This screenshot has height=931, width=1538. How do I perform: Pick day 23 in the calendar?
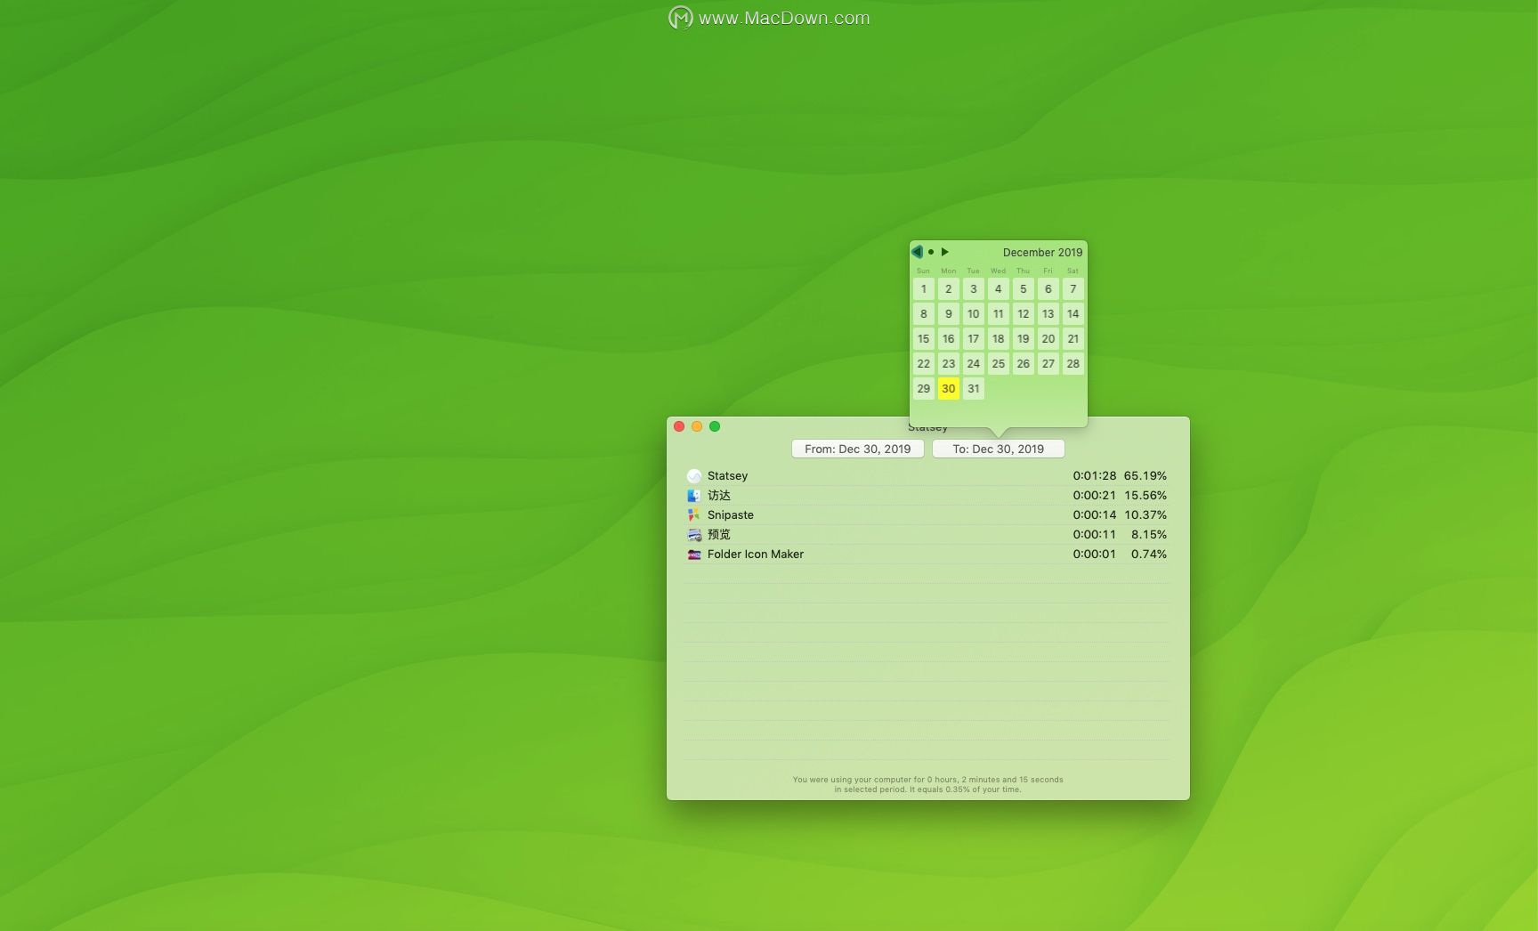949,364
